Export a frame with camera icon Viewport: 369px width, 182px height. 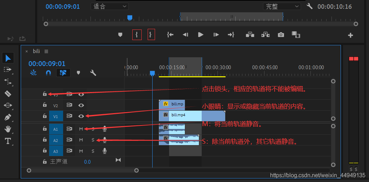(281, 35)
